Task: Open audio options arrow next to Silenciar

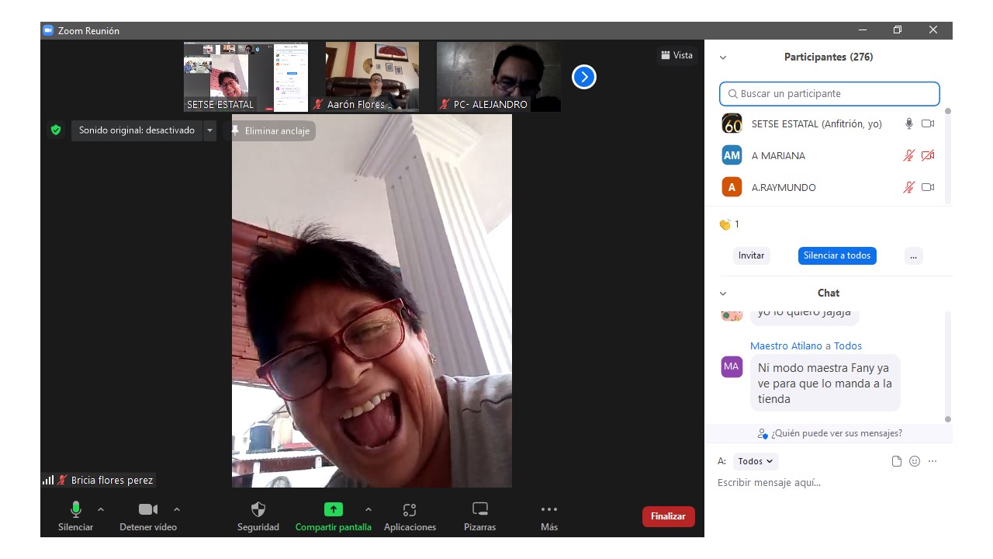Action: 101,509
